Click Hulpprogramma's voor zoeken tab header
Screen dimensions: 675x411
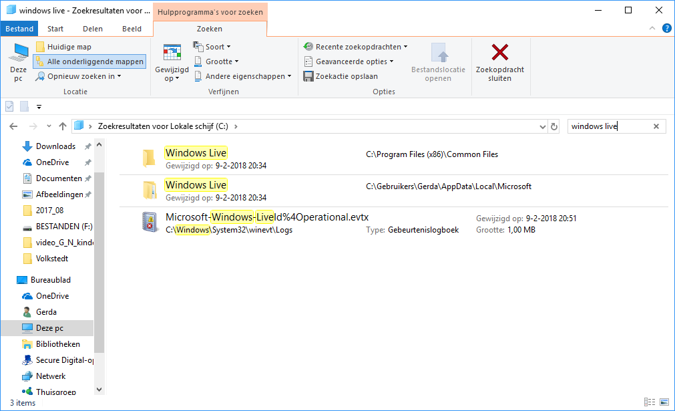pyautogui.click(x=210, y=12)
